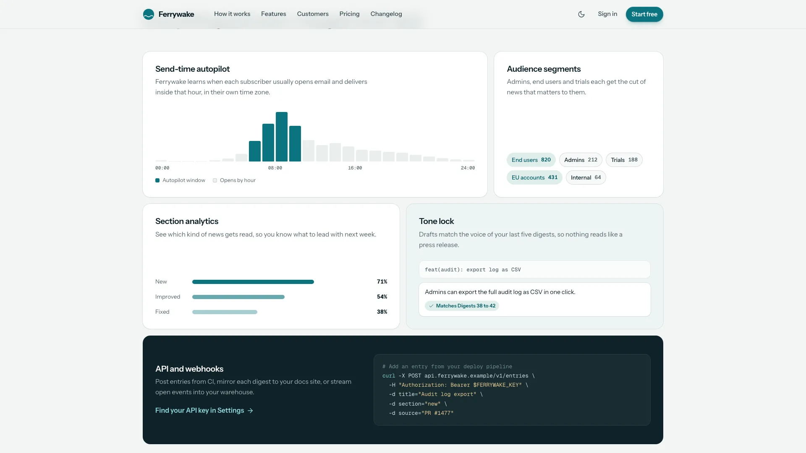Click the 'Improved' row label
Screen dimensions: 806x453
(x=167, y=297)
